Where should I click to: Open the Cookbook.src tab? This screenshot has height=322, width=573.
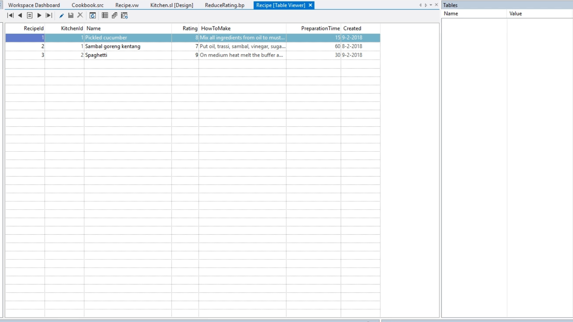87,5
